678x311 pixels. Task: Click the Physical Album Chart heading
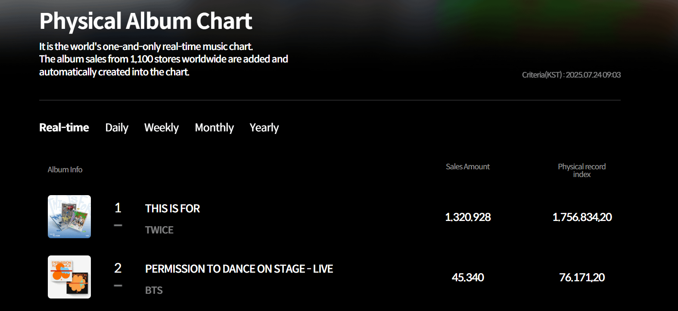point(146,21)
